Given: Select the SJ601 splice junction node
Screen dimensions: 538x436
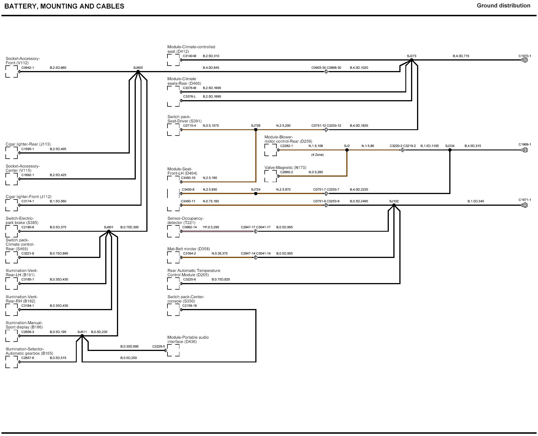Looking at the screenshot, I should (x=109, y=231).
